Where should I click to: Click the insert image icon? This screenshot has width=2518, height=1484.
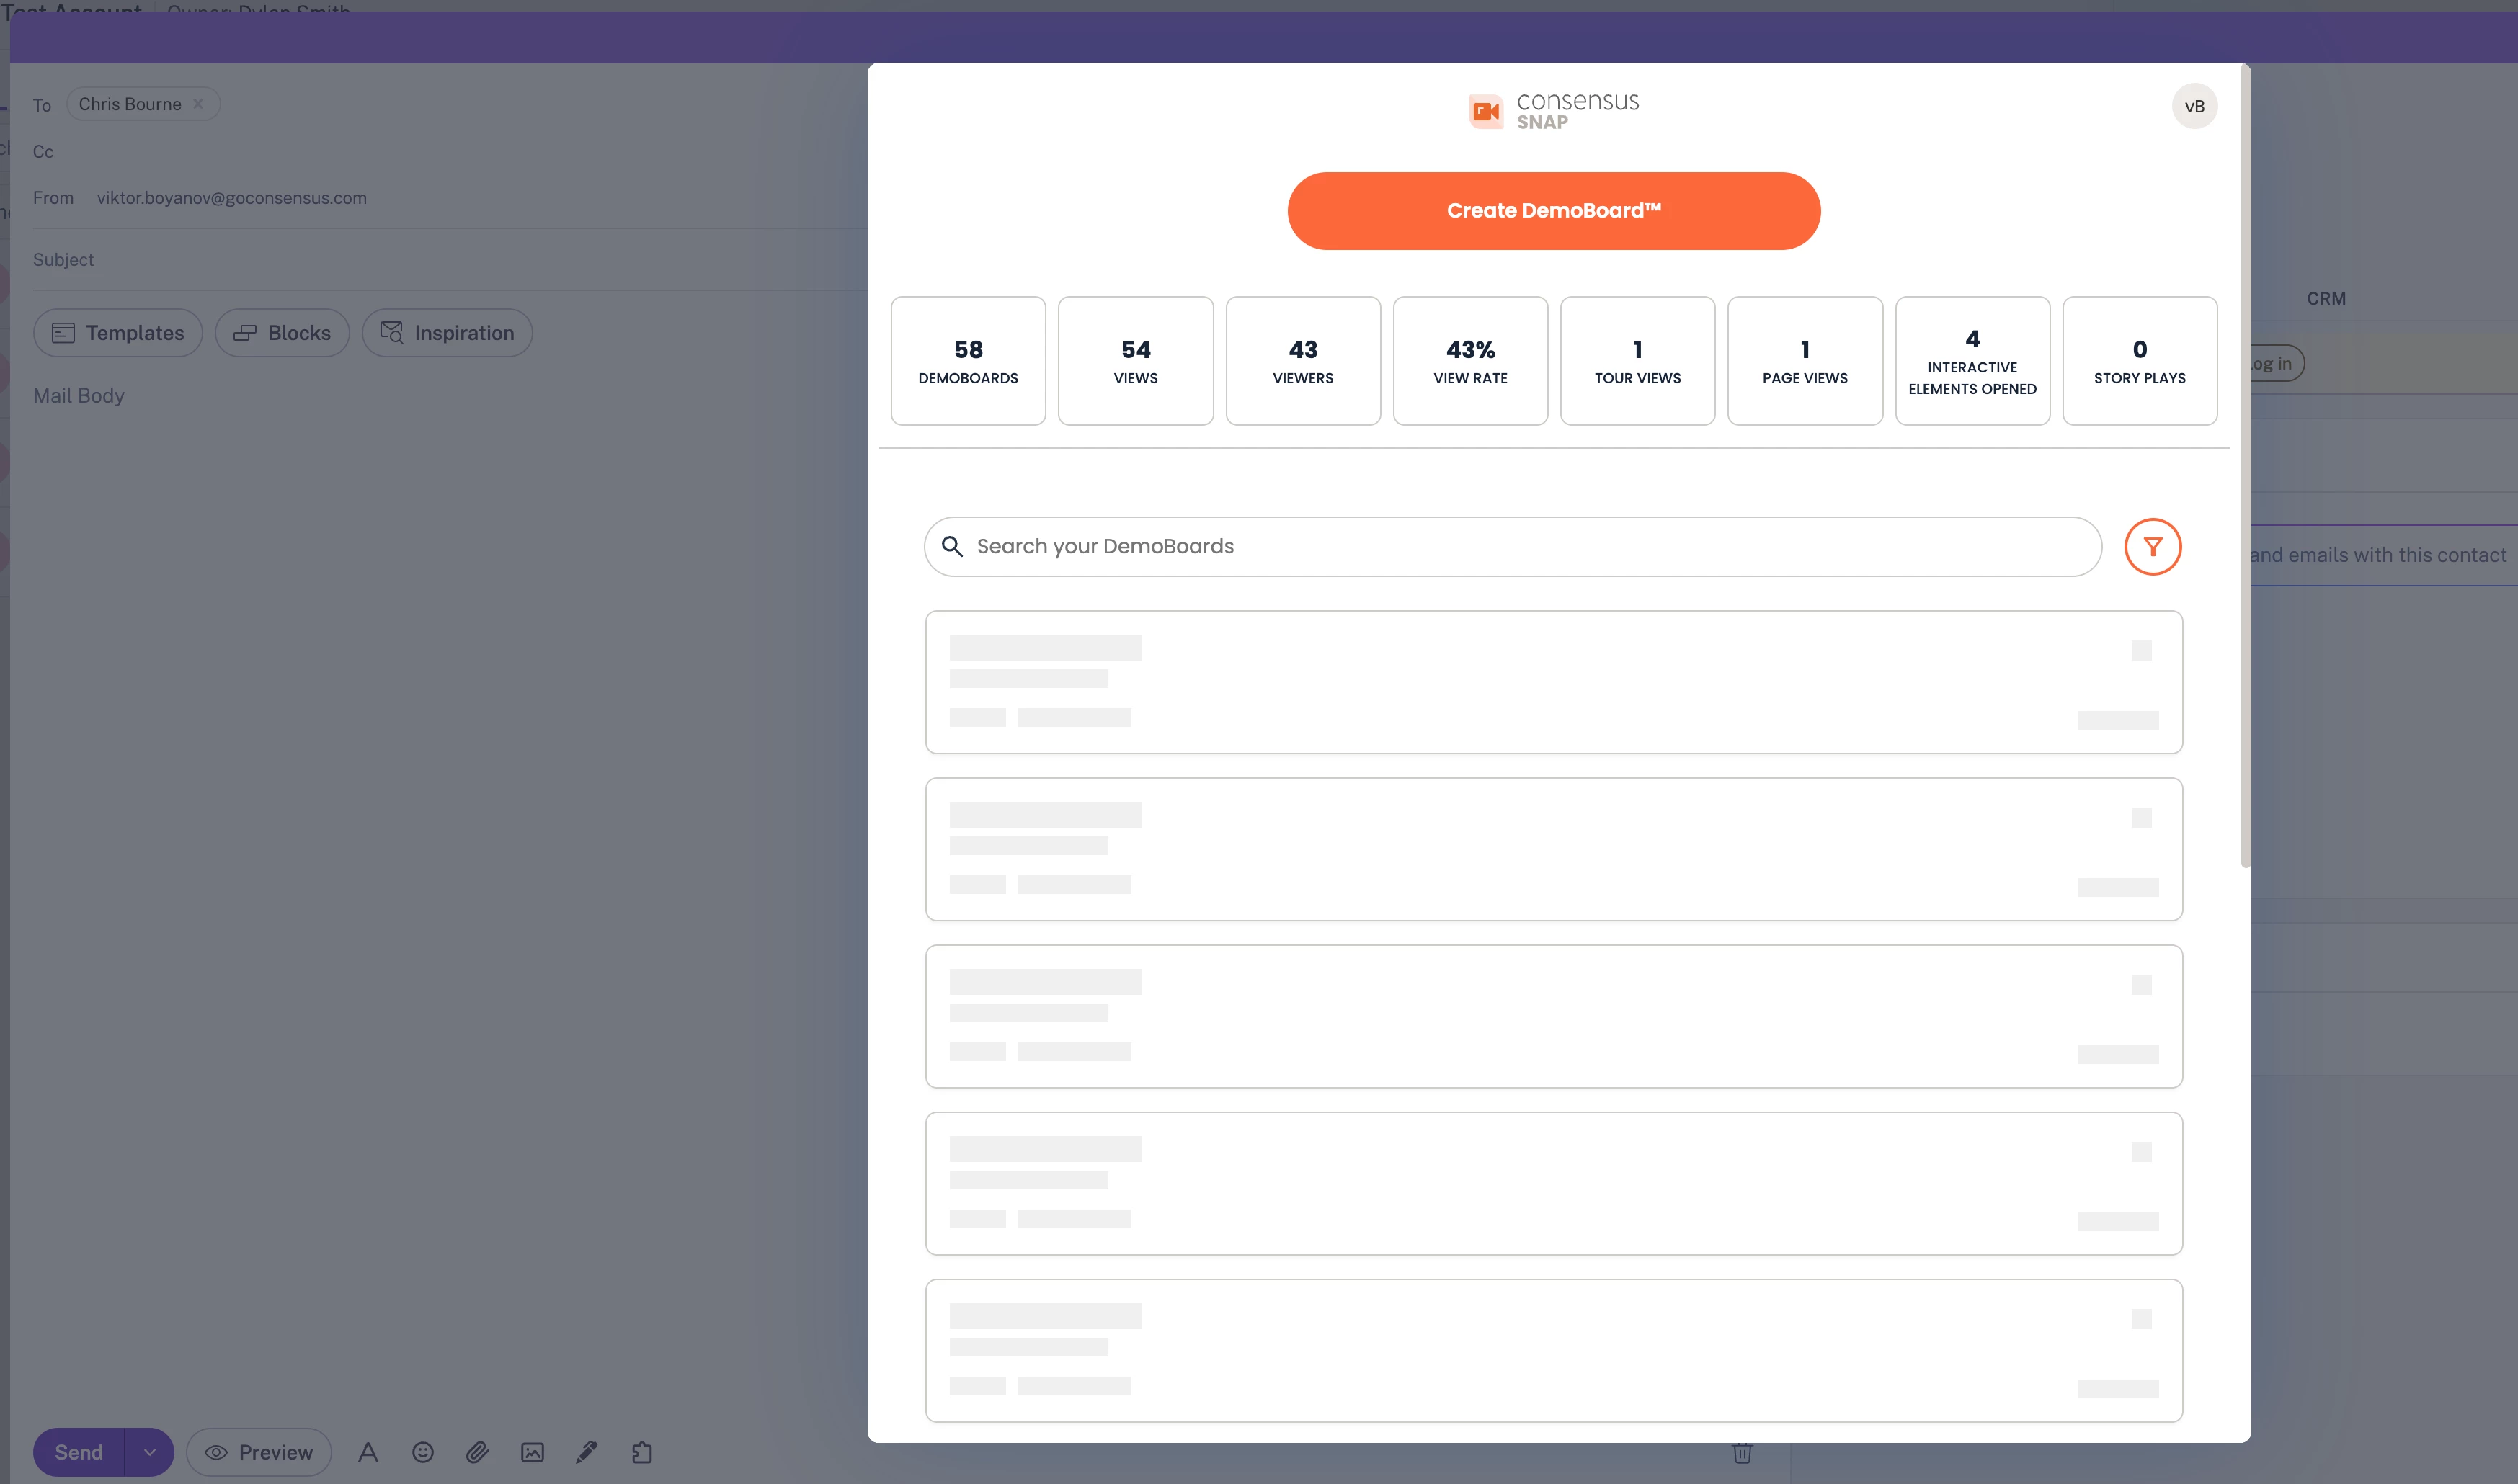click(x=533, y=1452)
